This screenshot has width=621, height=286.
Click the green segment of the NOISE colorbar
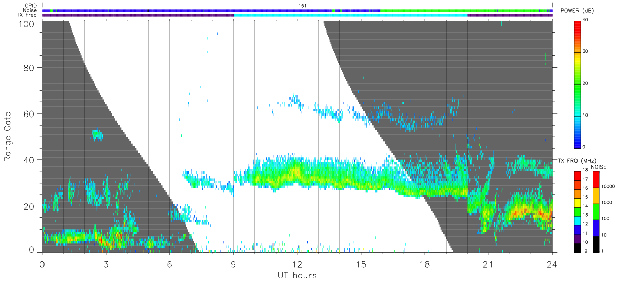click(596, 211)
